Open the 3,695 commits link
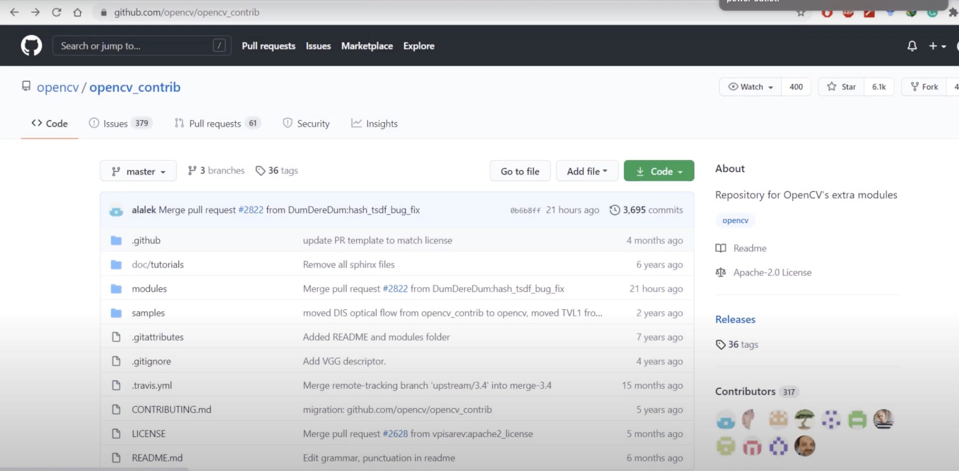Screen dimensions: 959x471 [x=646, y=210]
